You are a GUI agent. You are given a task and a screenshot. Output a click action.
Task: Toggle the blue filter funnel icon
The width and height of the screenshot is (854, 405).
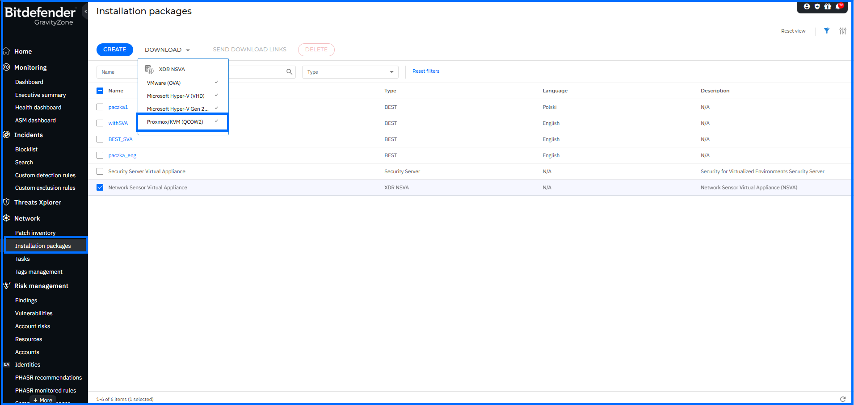pos(827,31)
